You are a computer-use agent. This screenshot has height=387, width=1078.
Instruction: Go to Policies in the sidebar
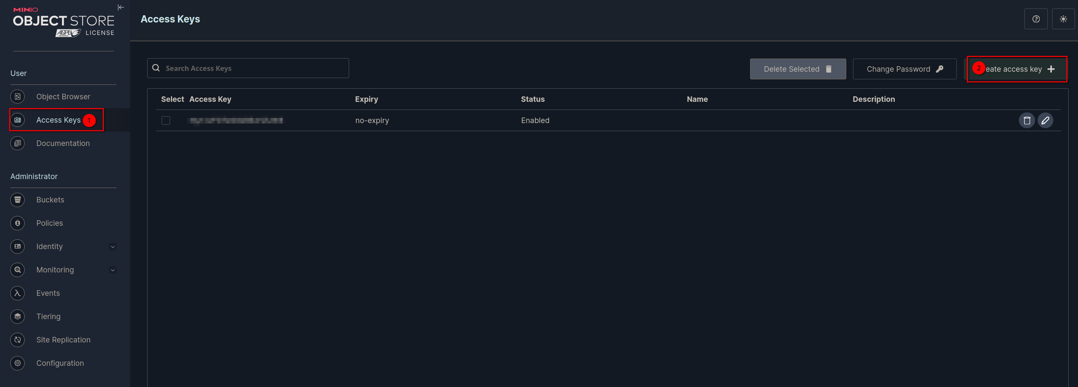tap(49, 223)
